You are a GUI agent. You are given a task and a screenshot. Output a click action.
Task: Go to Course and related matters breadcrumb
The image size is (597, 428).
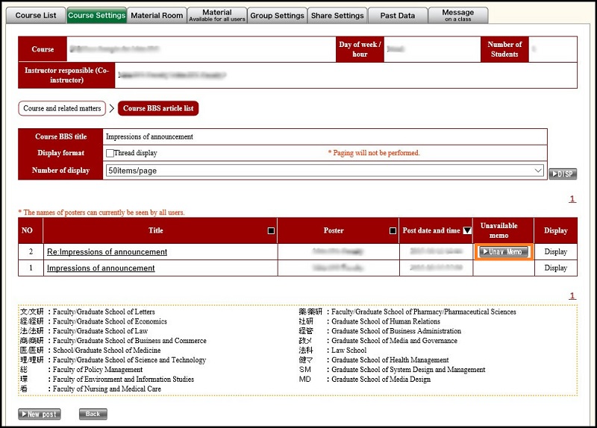tap(62, 109)
